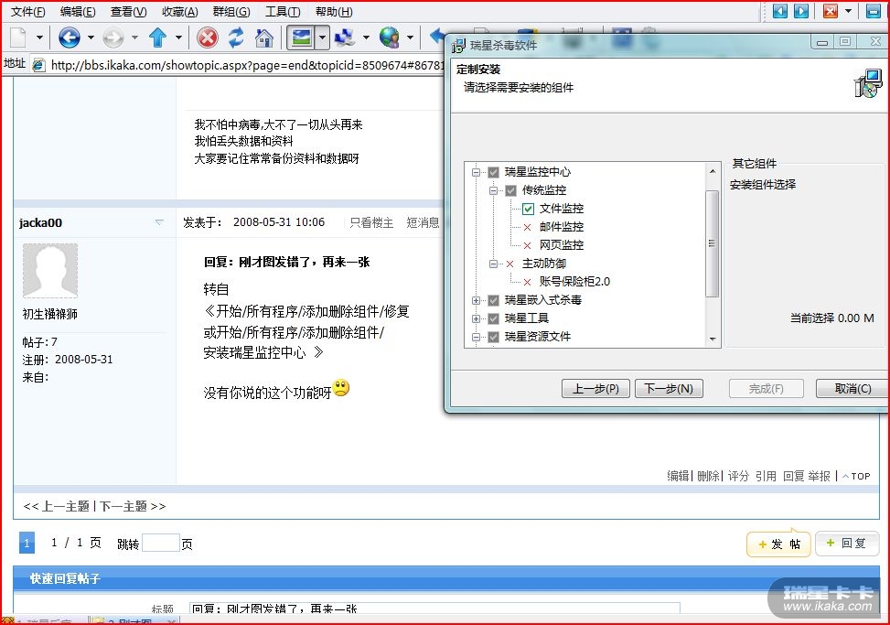Open the picture display dropdown arrow

pyautogui.click(x=322, y=38)
